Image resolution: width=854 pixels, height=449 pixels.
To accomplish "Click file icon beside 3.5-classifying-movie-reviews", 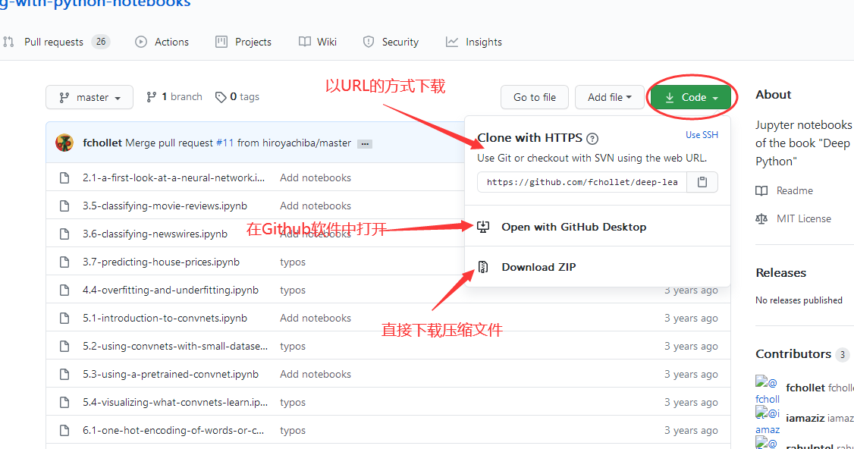I will point(64,206).
